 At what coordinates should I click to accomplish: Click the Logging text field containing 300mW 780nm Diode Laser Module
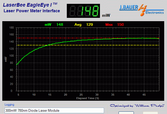tap(54, 110)
